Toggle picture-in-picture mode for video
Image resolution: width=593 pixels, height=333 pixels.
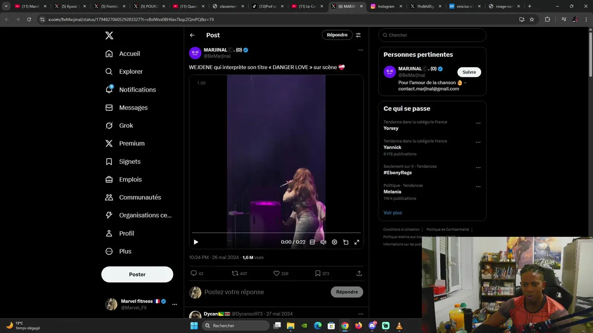click(x=346, y=242)
